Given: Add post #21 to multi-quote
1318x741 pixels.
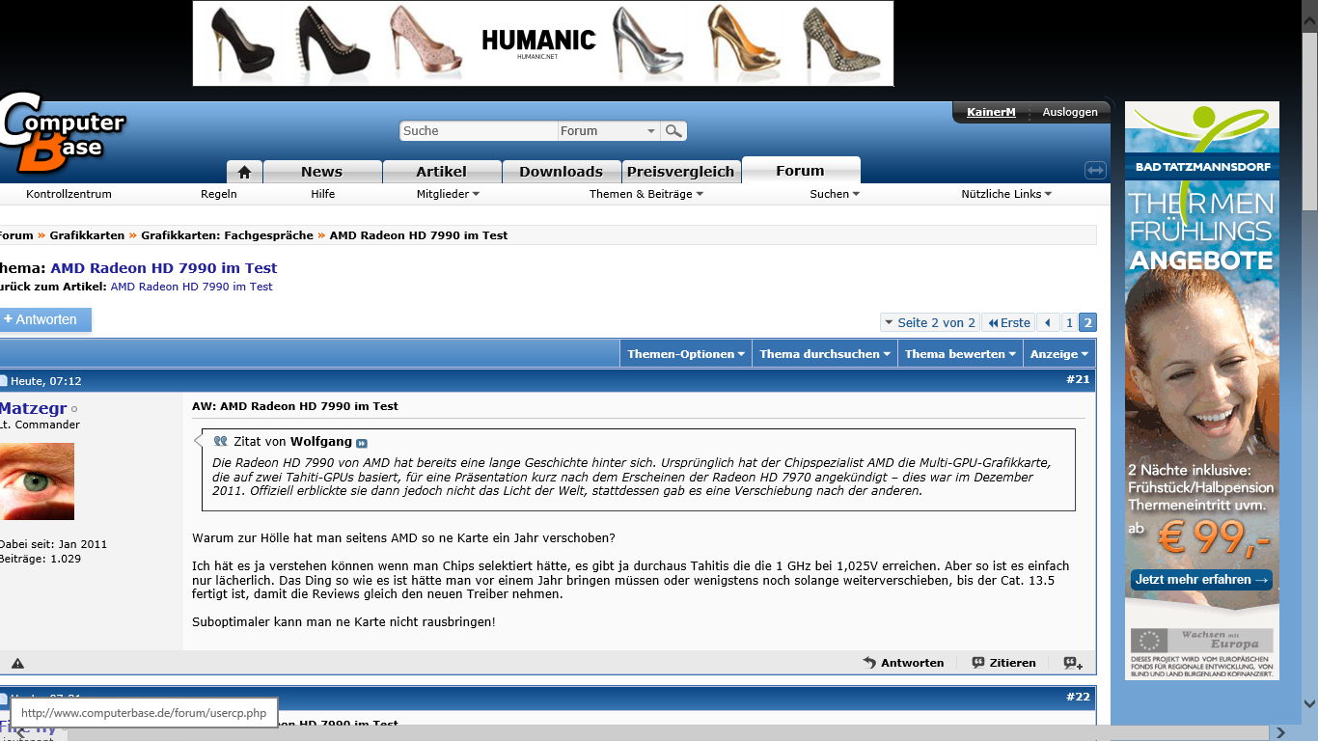Looking at the screenshot, I should click(x=1073, y=663).
